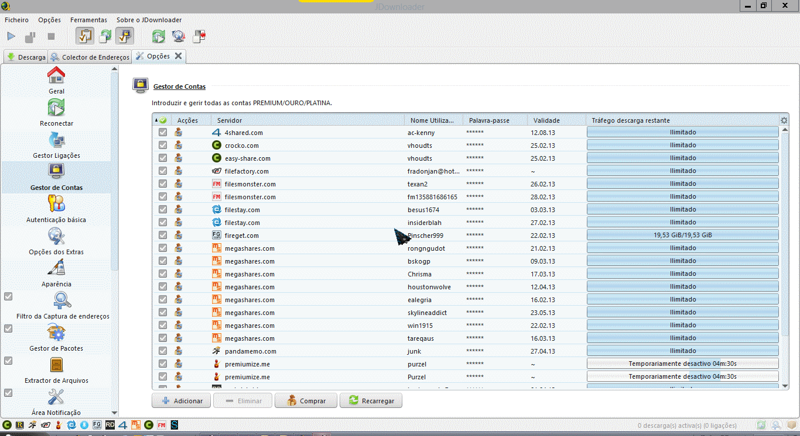Screen dimensions: 800x436
Task: Open the Aparência settings section
Action: click(56, 274)
